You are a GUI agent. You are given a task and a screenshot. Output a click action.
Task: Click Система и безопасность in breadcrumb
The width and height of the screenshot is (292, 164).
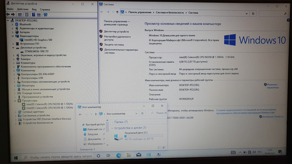170,13
